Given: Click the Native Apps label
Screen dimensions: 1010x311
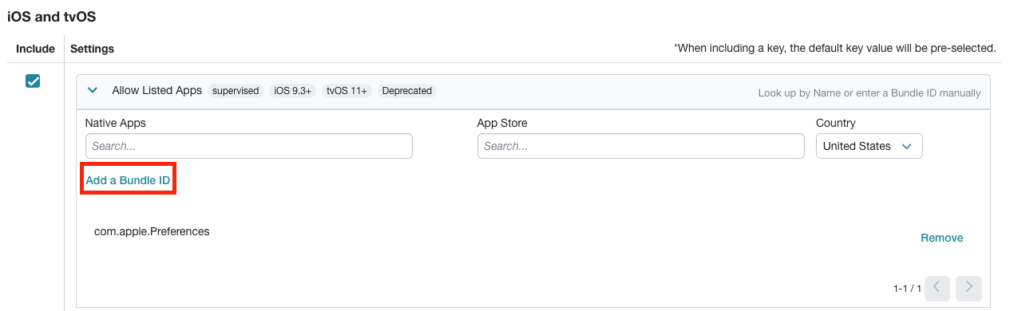Looking at the screenshot, I should (116, 123).
